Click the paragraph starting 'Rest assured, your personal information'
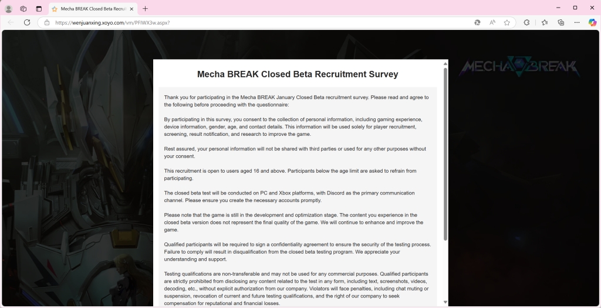The image size is (601, 308). click(295, 153)
